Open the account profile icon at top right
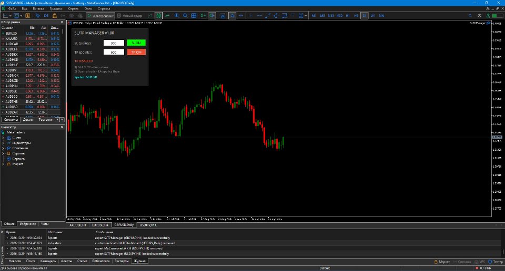The image size is (505, 271). (x=480, y=15)
